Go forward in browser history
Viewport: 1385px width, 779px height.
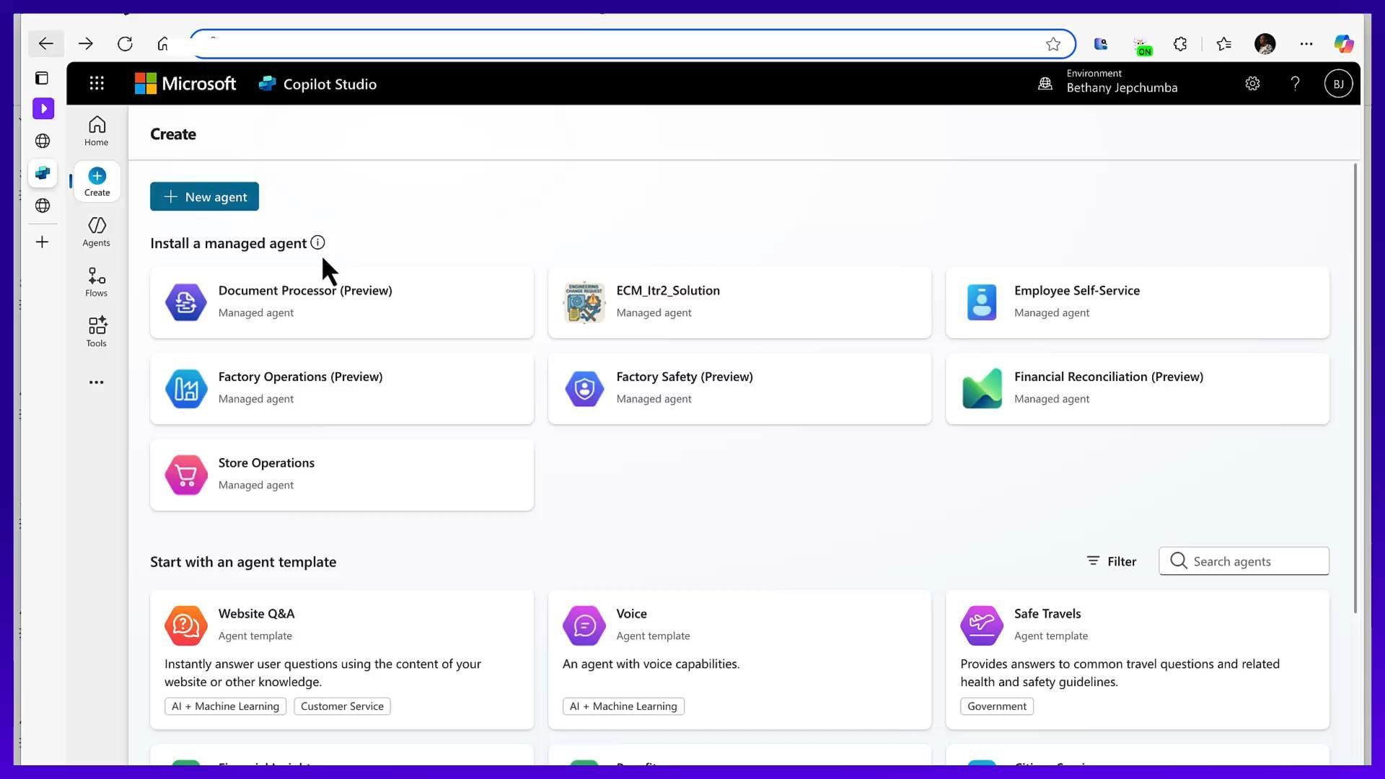click(x=86, y=44)
